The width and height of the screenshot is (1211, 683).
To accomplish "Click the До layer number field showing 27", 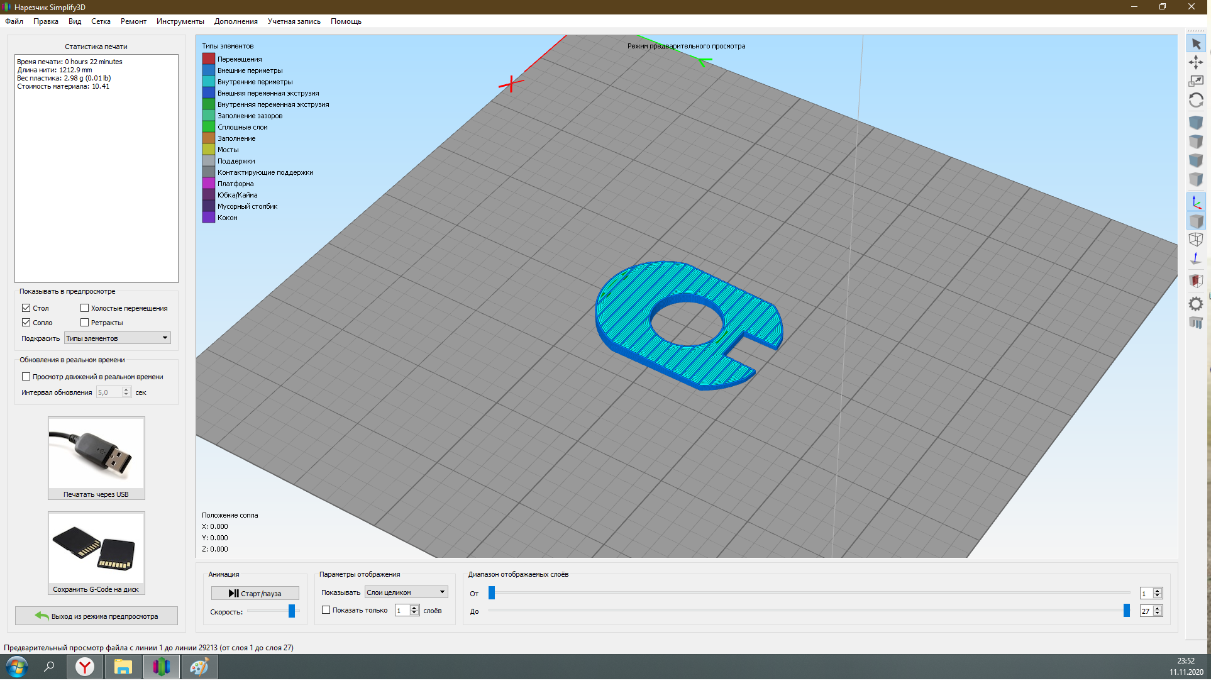I will pos(1147,611).
